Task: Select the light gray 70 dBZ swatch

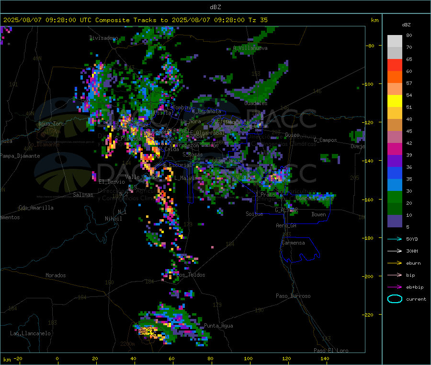Action: pyautogui.click(x=395, y=41)
